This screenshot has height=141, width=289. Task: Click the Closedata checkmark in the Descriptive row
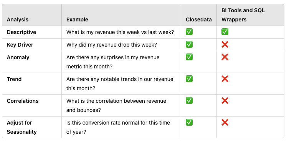pos(189,32)
